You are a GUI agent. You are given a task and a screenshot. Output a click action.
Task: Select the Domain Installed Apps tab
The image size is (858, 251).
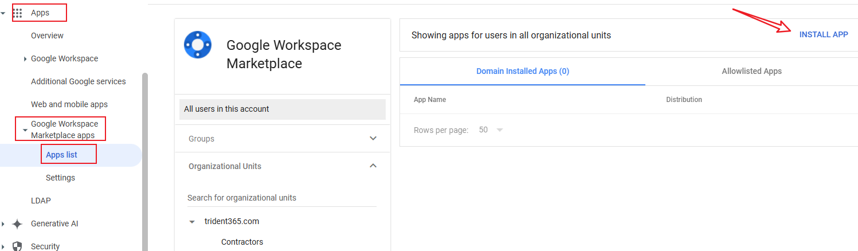coord(522,71)
